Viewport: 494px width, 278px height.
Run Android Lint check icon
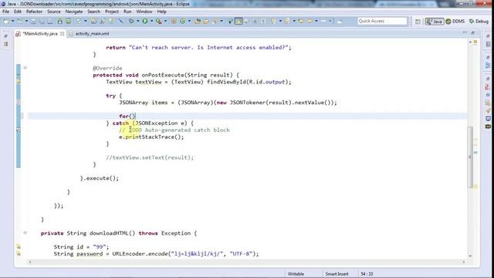click(x=79, y=21)
